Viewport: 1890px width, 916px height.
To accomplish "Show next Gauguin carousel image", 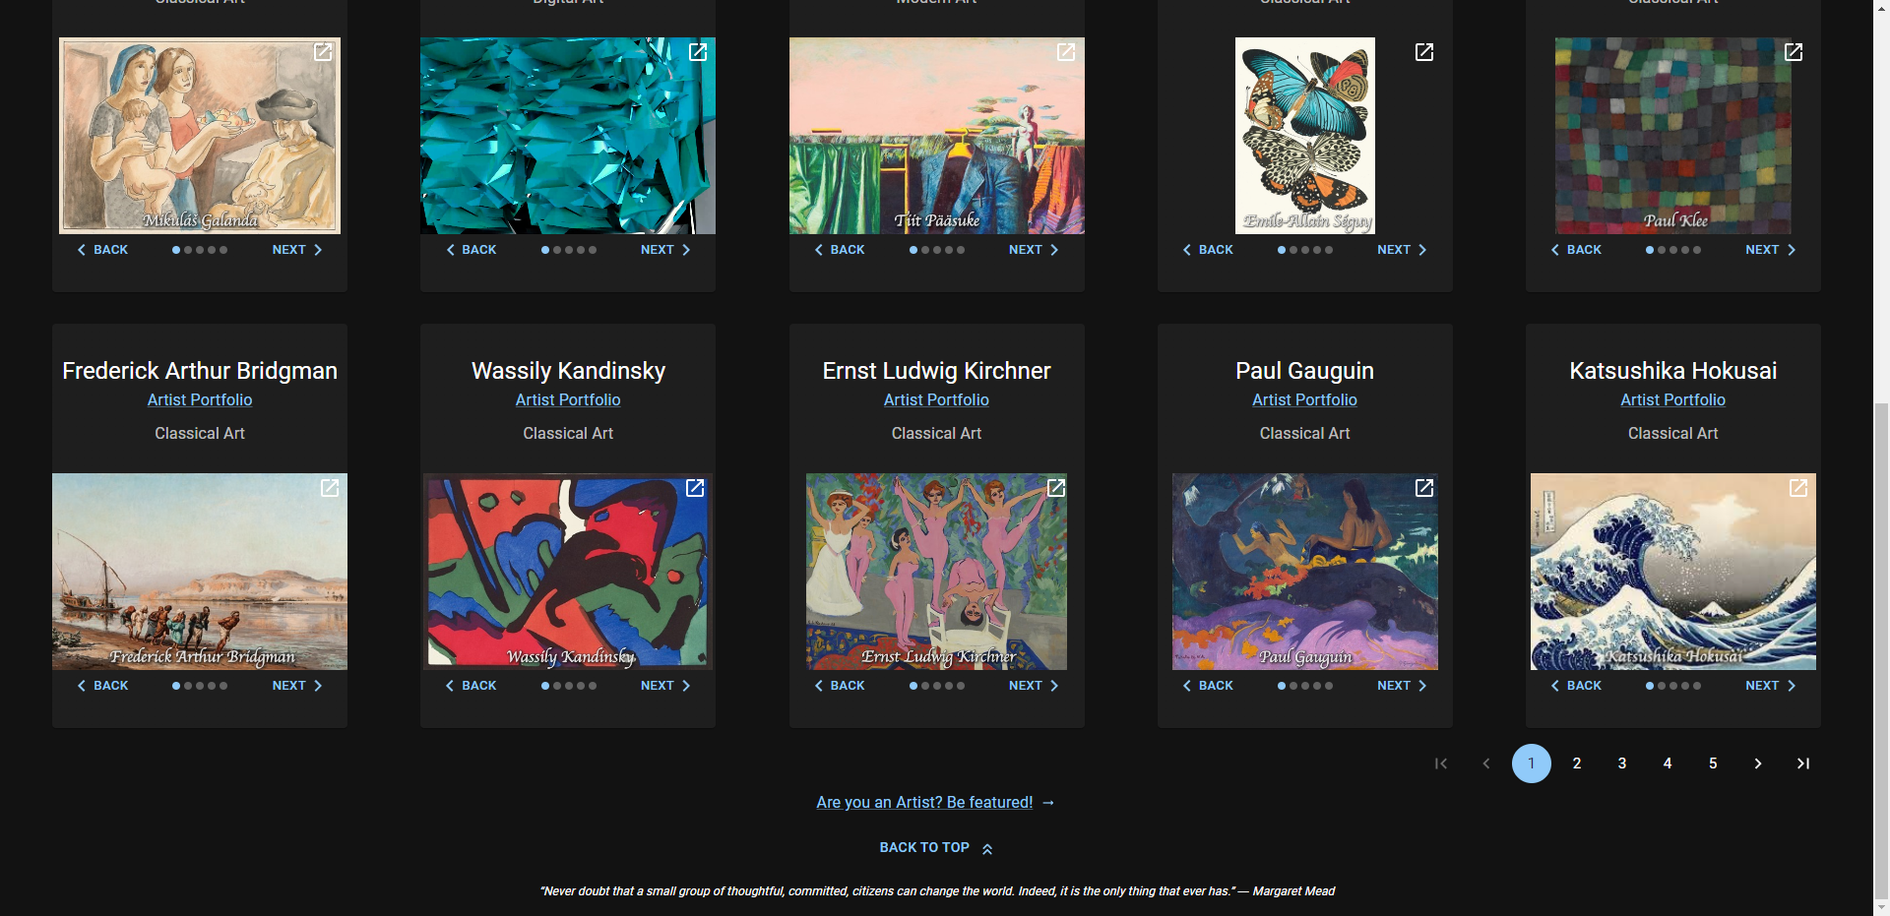I will click(1402, 686).
